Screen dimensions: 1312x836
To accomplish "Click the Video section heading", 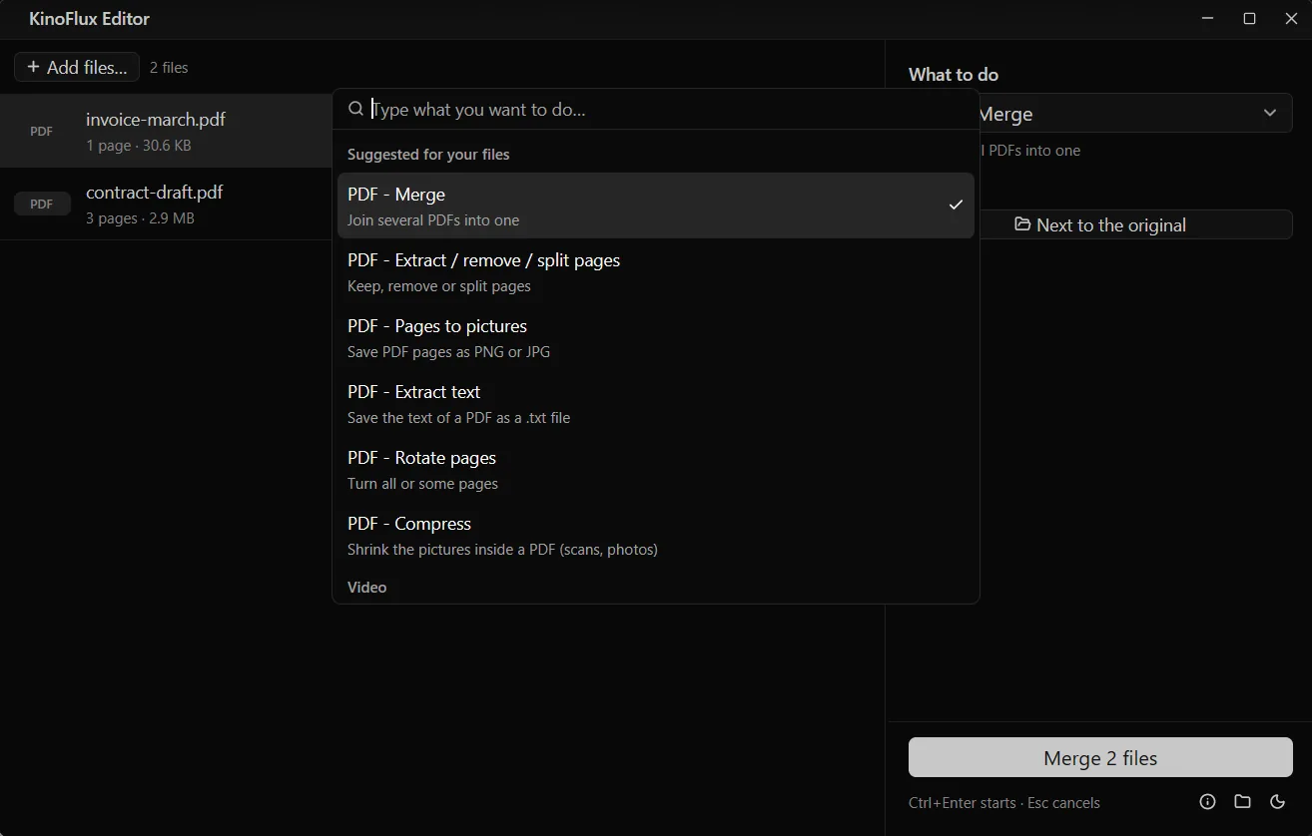I will (366, 587).
